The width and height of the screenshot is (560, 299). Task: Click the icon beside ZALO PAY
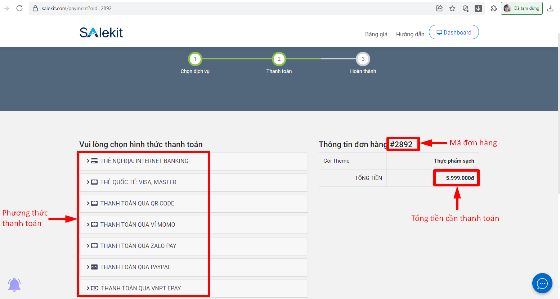pyautogui.click(x=94, y=246)
